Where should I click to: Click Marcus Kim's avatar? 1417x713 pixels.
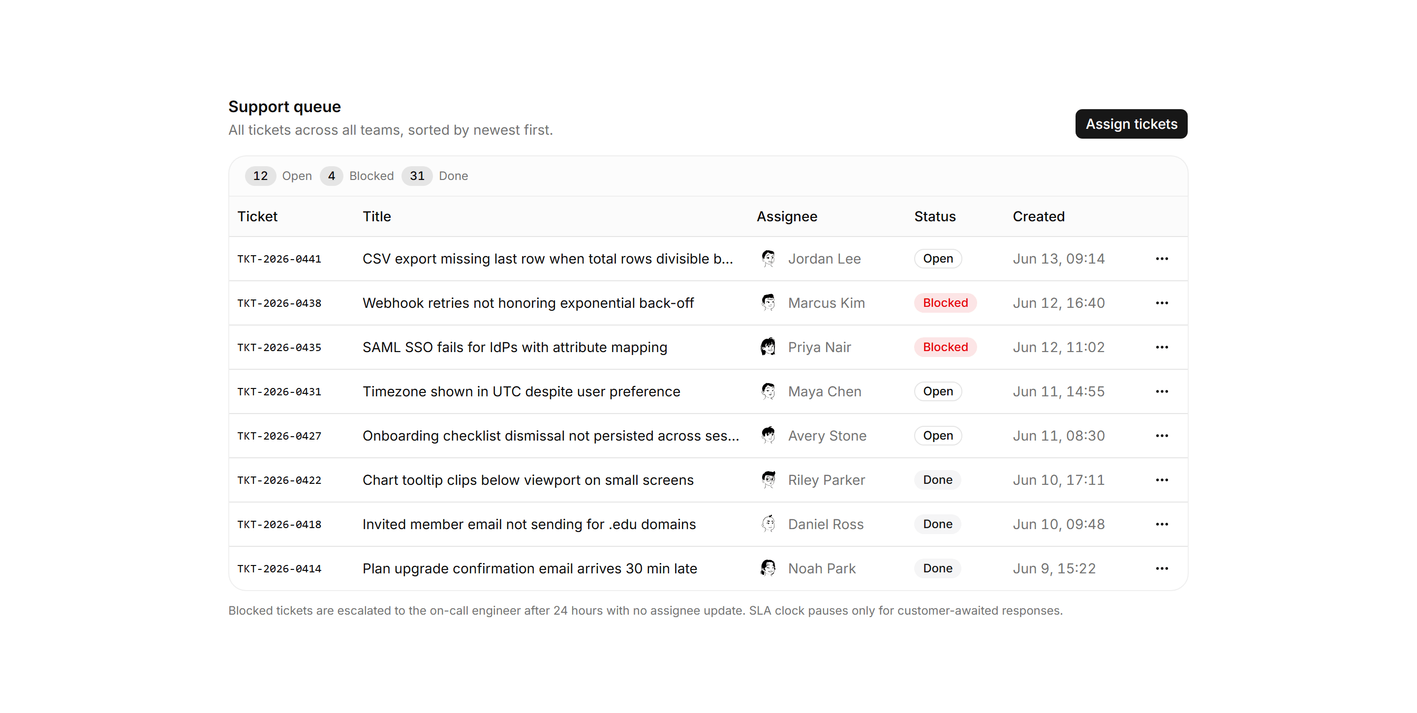click(769, 303)
